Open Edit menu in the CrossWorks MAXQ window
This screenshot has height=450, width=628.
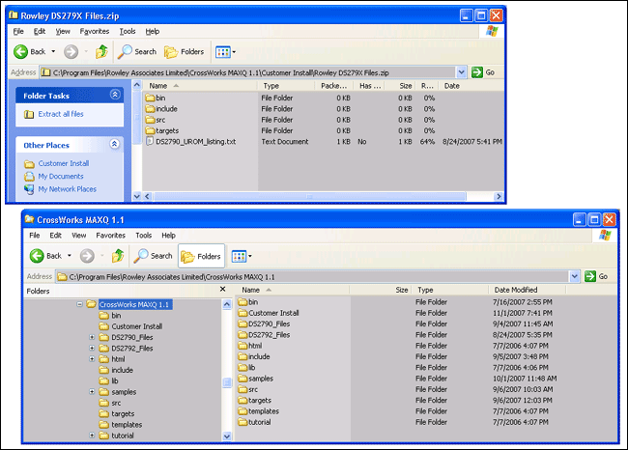(55, 236)
